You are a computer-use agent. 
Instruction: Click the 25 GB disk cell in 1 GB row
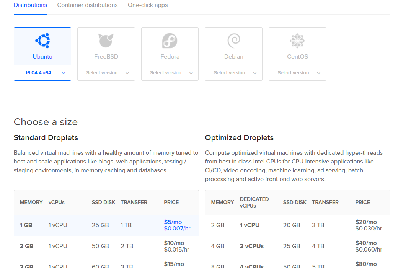pos(100,225)
